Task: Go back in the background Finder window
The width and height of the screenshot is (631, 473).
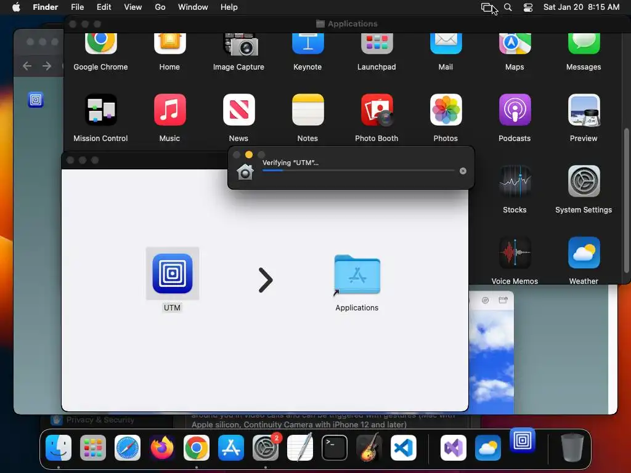Action: (27, 66)
